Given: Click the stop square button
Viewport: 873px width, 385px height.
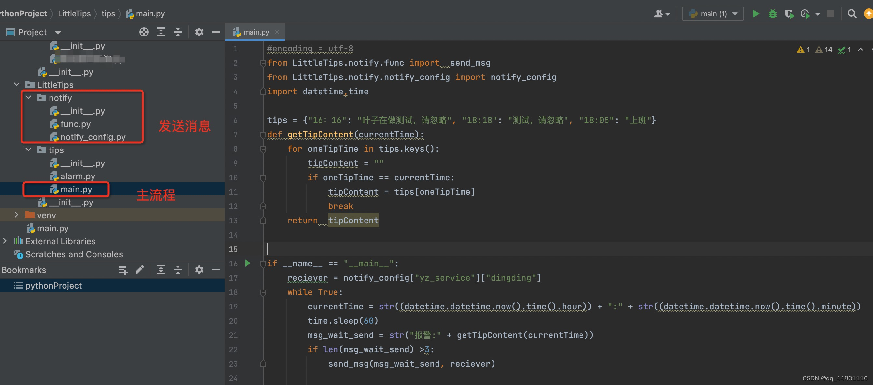Looking at the screenshot, I should [x=830, y=14].
